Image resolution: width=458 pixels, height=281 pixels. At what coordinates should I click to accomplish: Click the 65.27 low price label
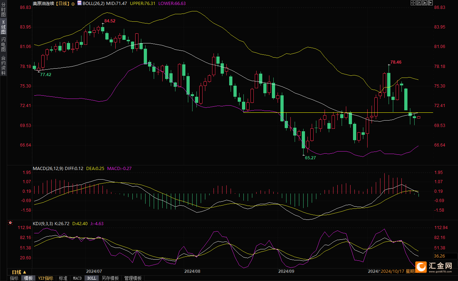coord(310,158)
